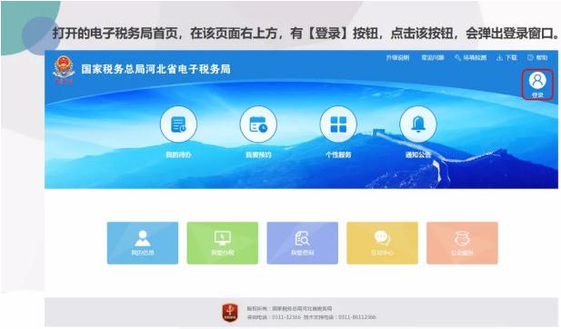Screen dimensions: 561x329
Task: Click the 下载 download link
Action: [x=506, y=57]
